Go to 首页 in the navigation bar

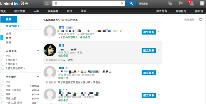[3, 11]
